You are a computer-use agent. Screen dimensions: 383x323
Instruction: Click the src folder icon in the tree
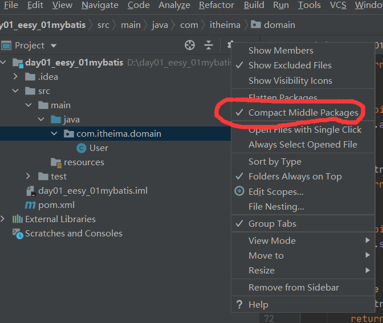pyautogui.click(x=30, y=91)
